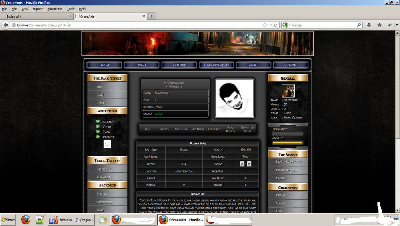Screen dimensions: 400x226
Task: Open the PHP editor taskbar icon
Action: coord(54,220)
